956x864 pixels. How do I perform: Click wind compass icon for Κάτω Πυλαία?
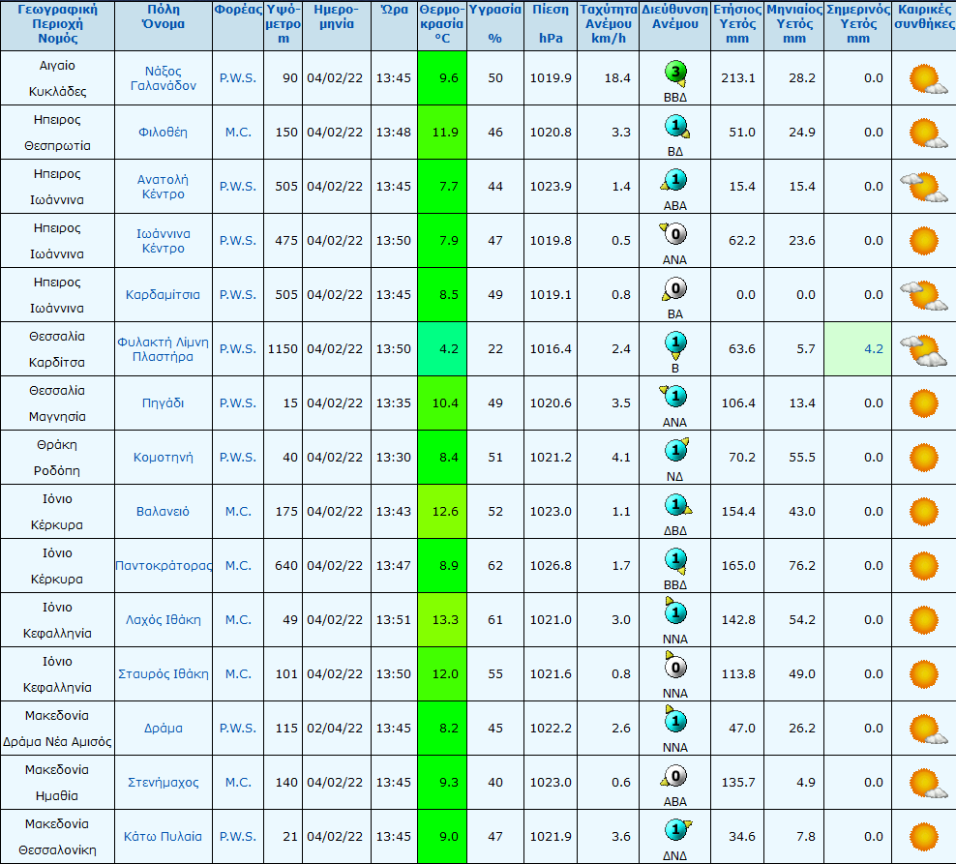pos(677,830)
